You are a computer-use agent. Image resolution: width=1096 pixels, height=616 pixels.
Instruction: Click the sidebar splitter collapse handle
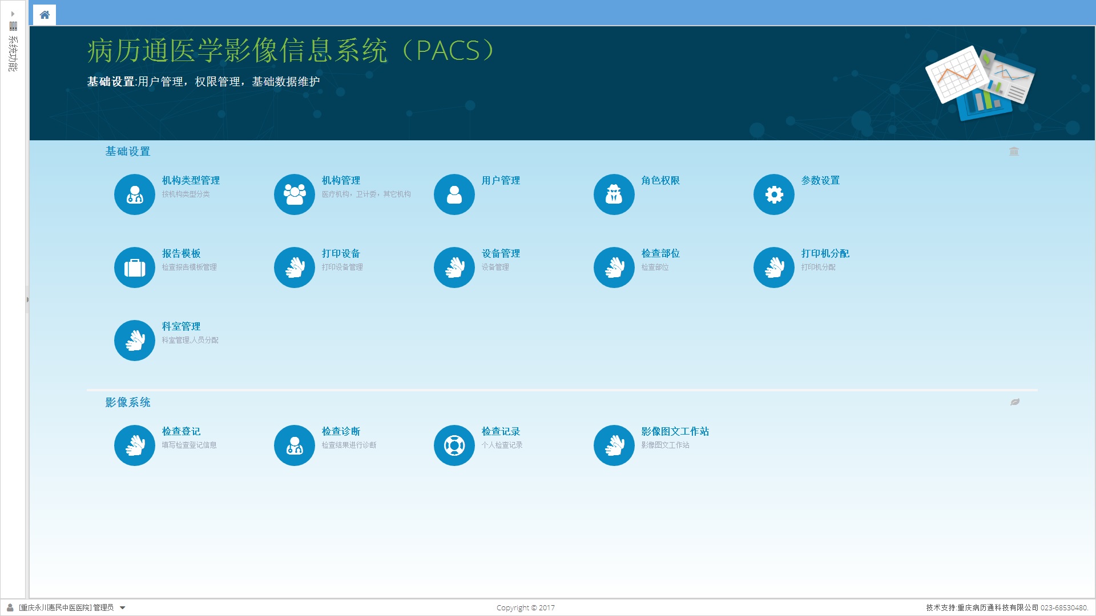tap(27, 299)
